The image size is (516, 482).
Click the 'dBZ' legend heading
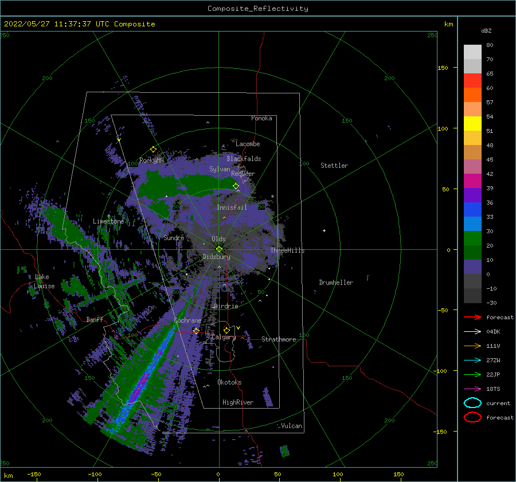tap(486, 31)
